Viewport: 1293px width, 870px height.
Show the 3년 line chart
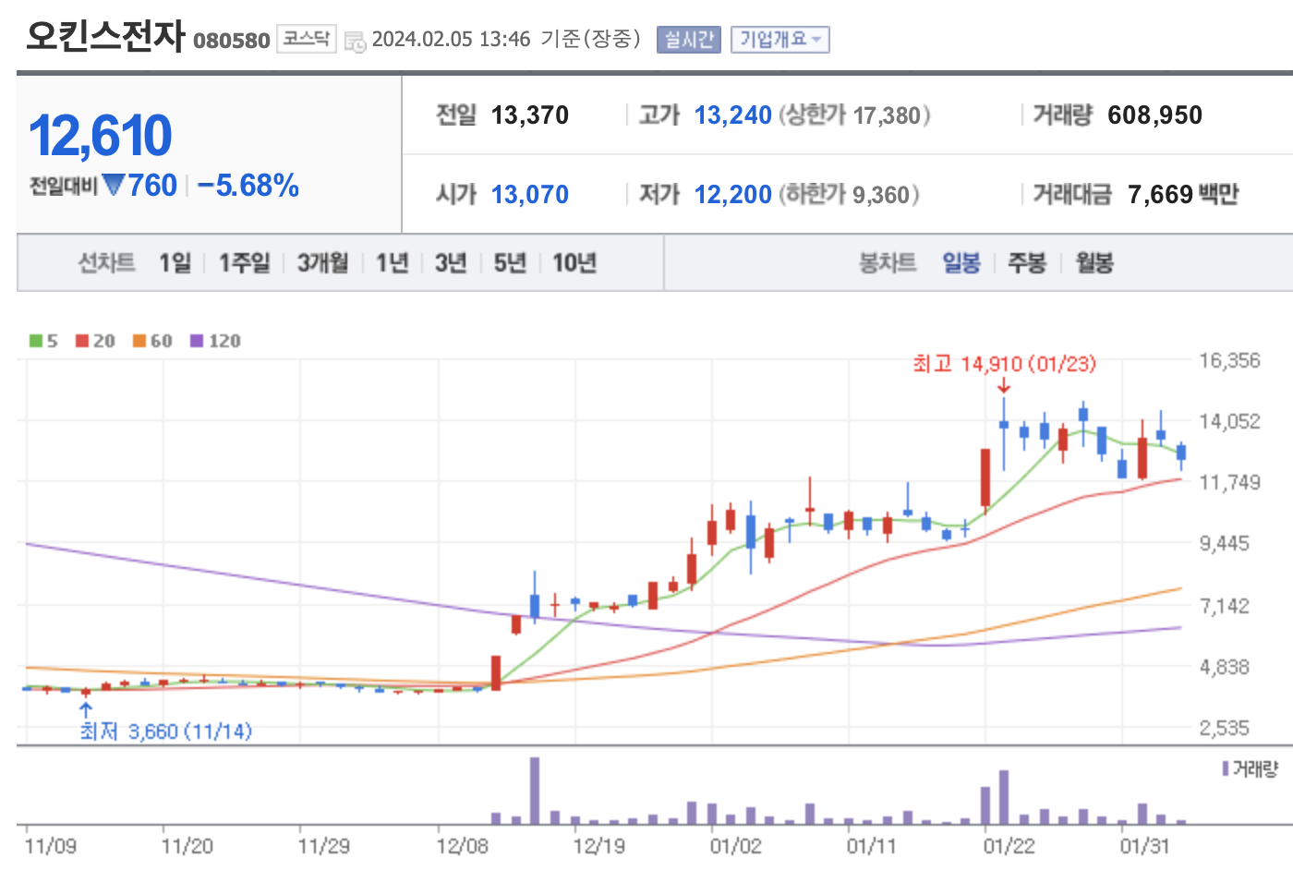(451, 263)
